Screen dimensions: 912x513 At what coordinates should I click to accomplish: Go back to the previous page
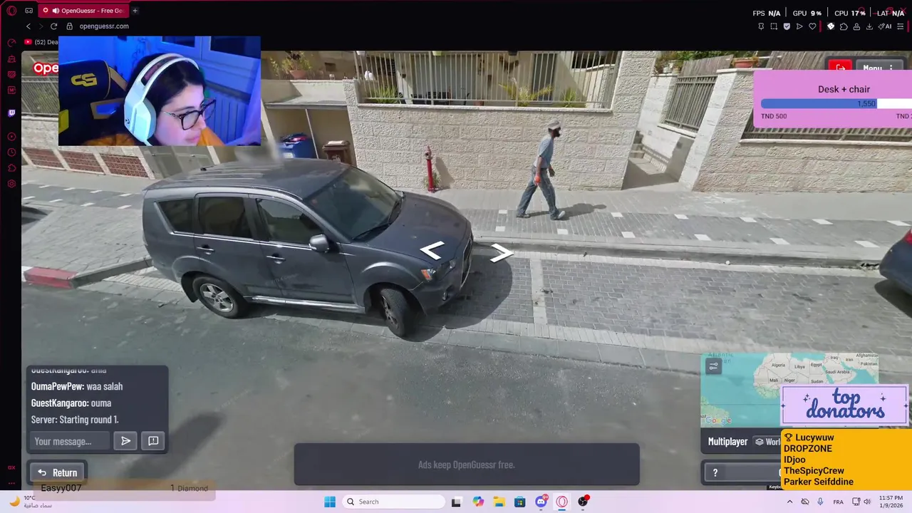pos(28,26)
